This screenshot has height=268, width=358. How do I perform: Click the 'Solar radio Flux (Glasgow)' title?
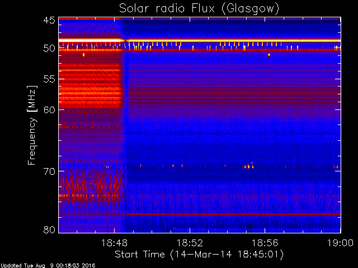point(199,8)
